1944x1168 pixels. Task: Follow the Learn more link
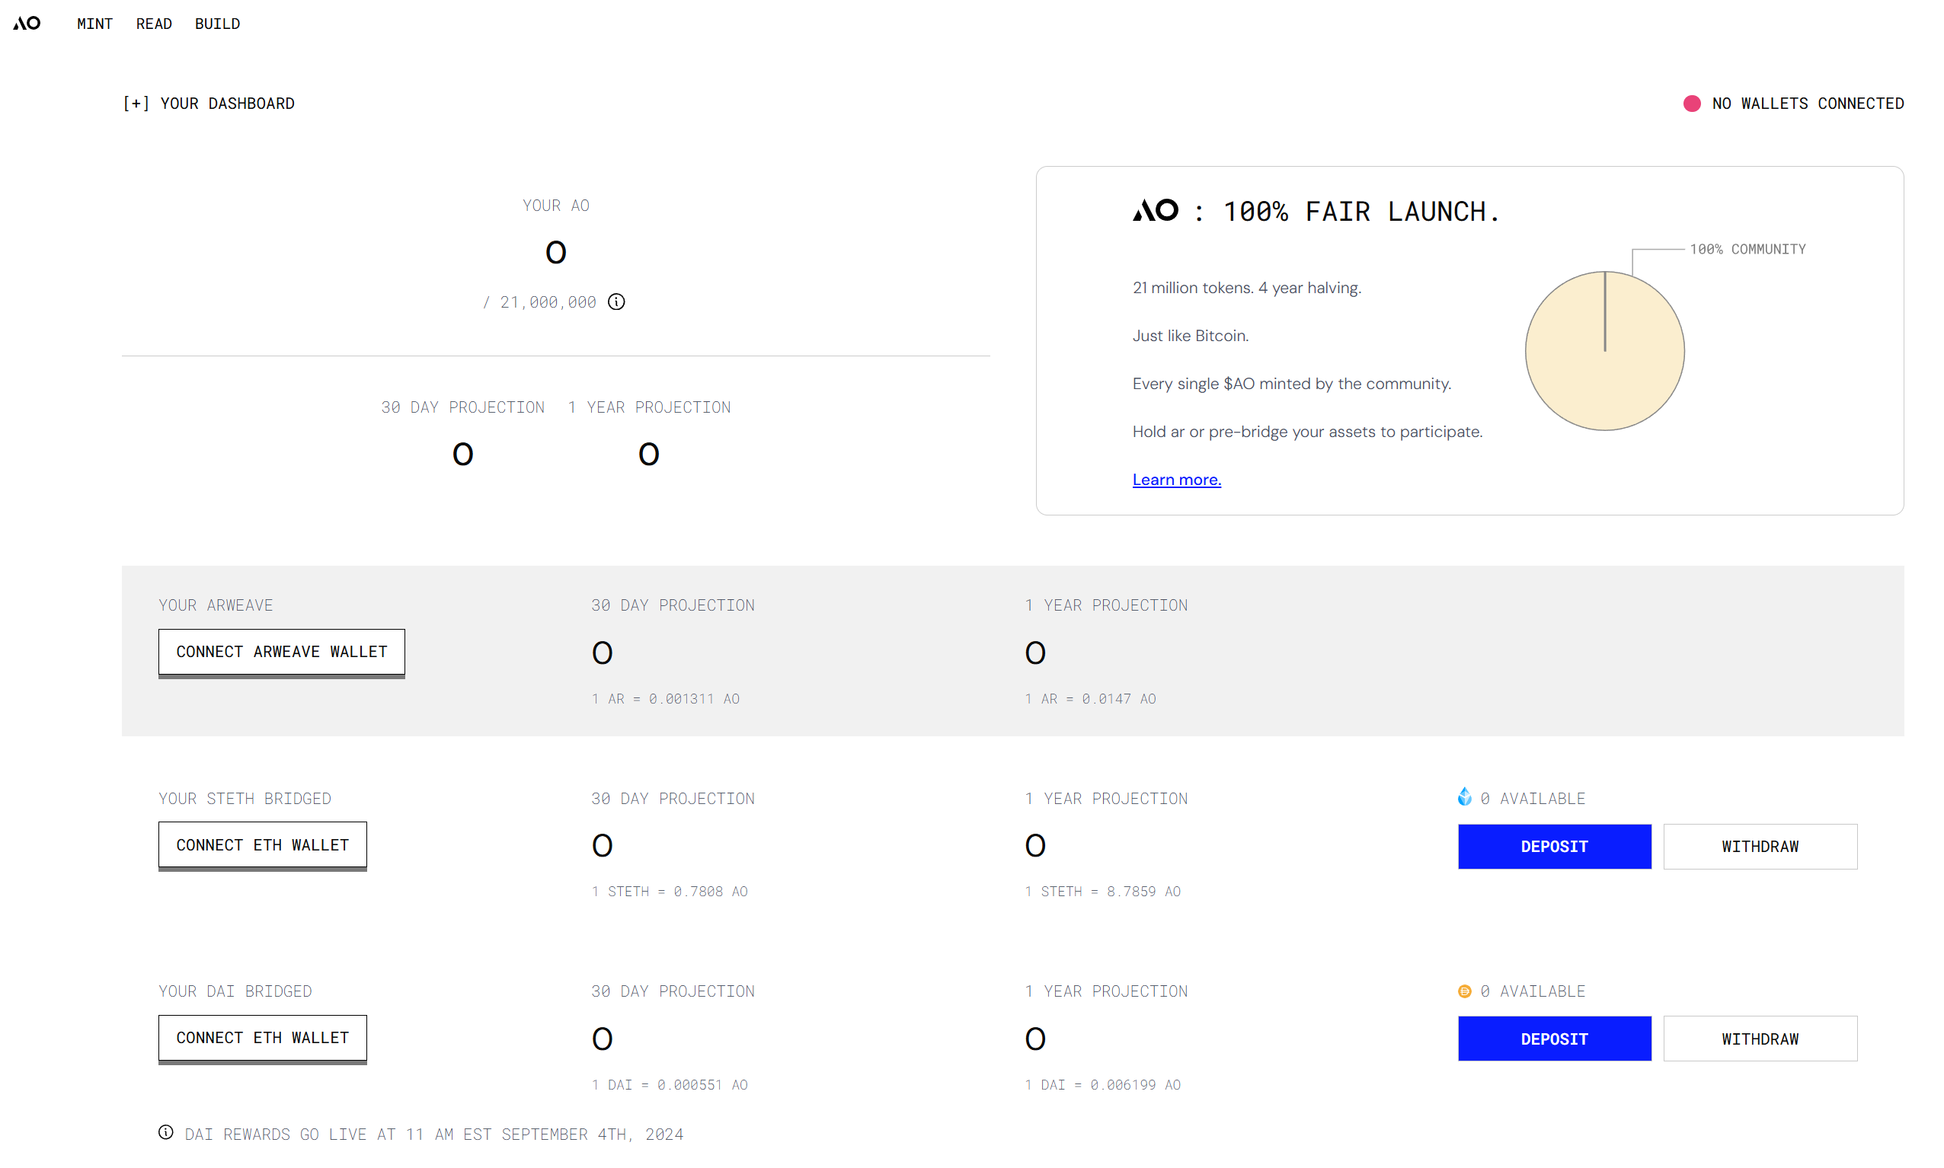click(x=1176, y=480)
